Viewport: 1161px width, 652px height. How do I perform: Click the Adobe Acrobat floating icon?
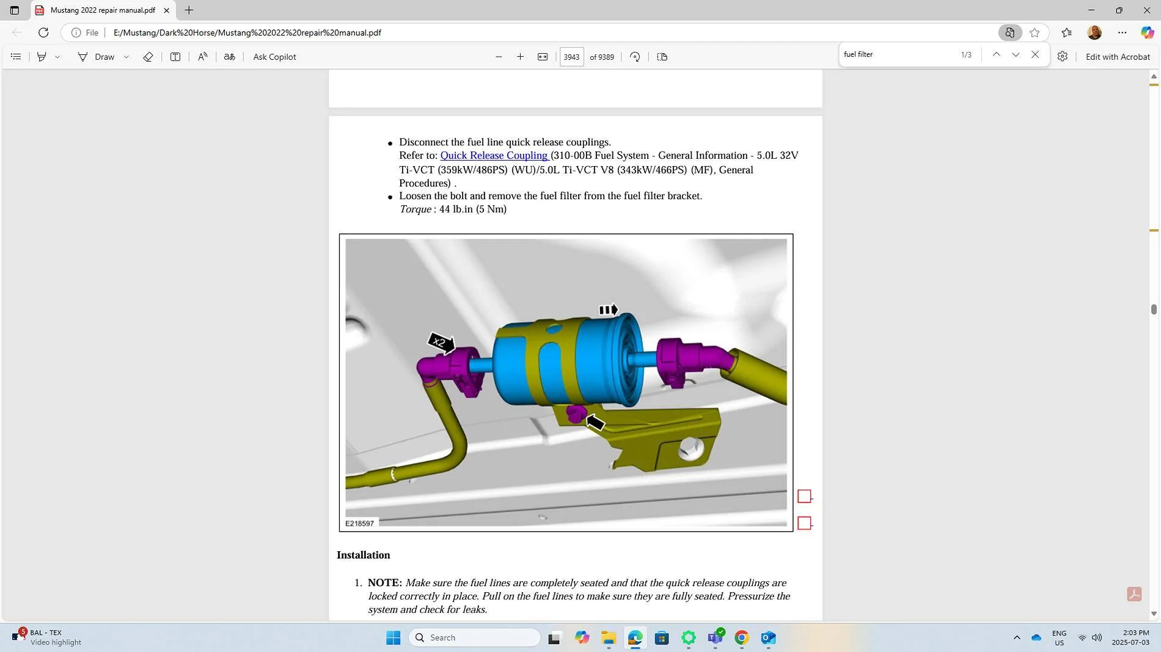1134,594
